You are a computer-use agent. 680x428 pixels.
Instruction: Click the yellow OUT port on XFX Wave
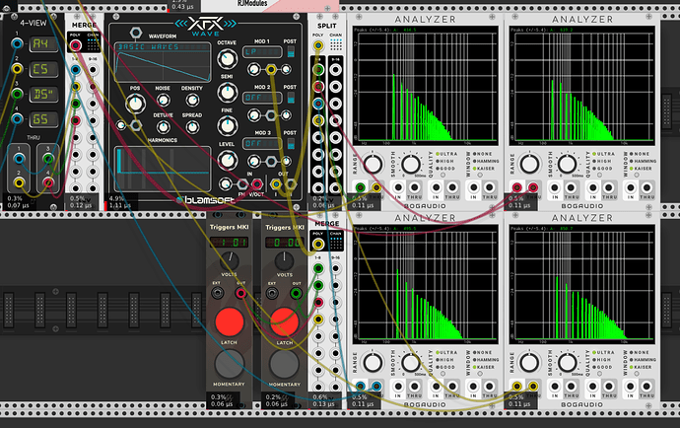pyautogui.click(x=276, y=184)
